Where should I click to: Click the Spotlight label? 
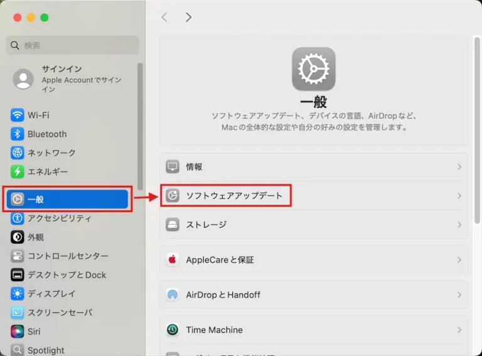click(x=46, y=350)
